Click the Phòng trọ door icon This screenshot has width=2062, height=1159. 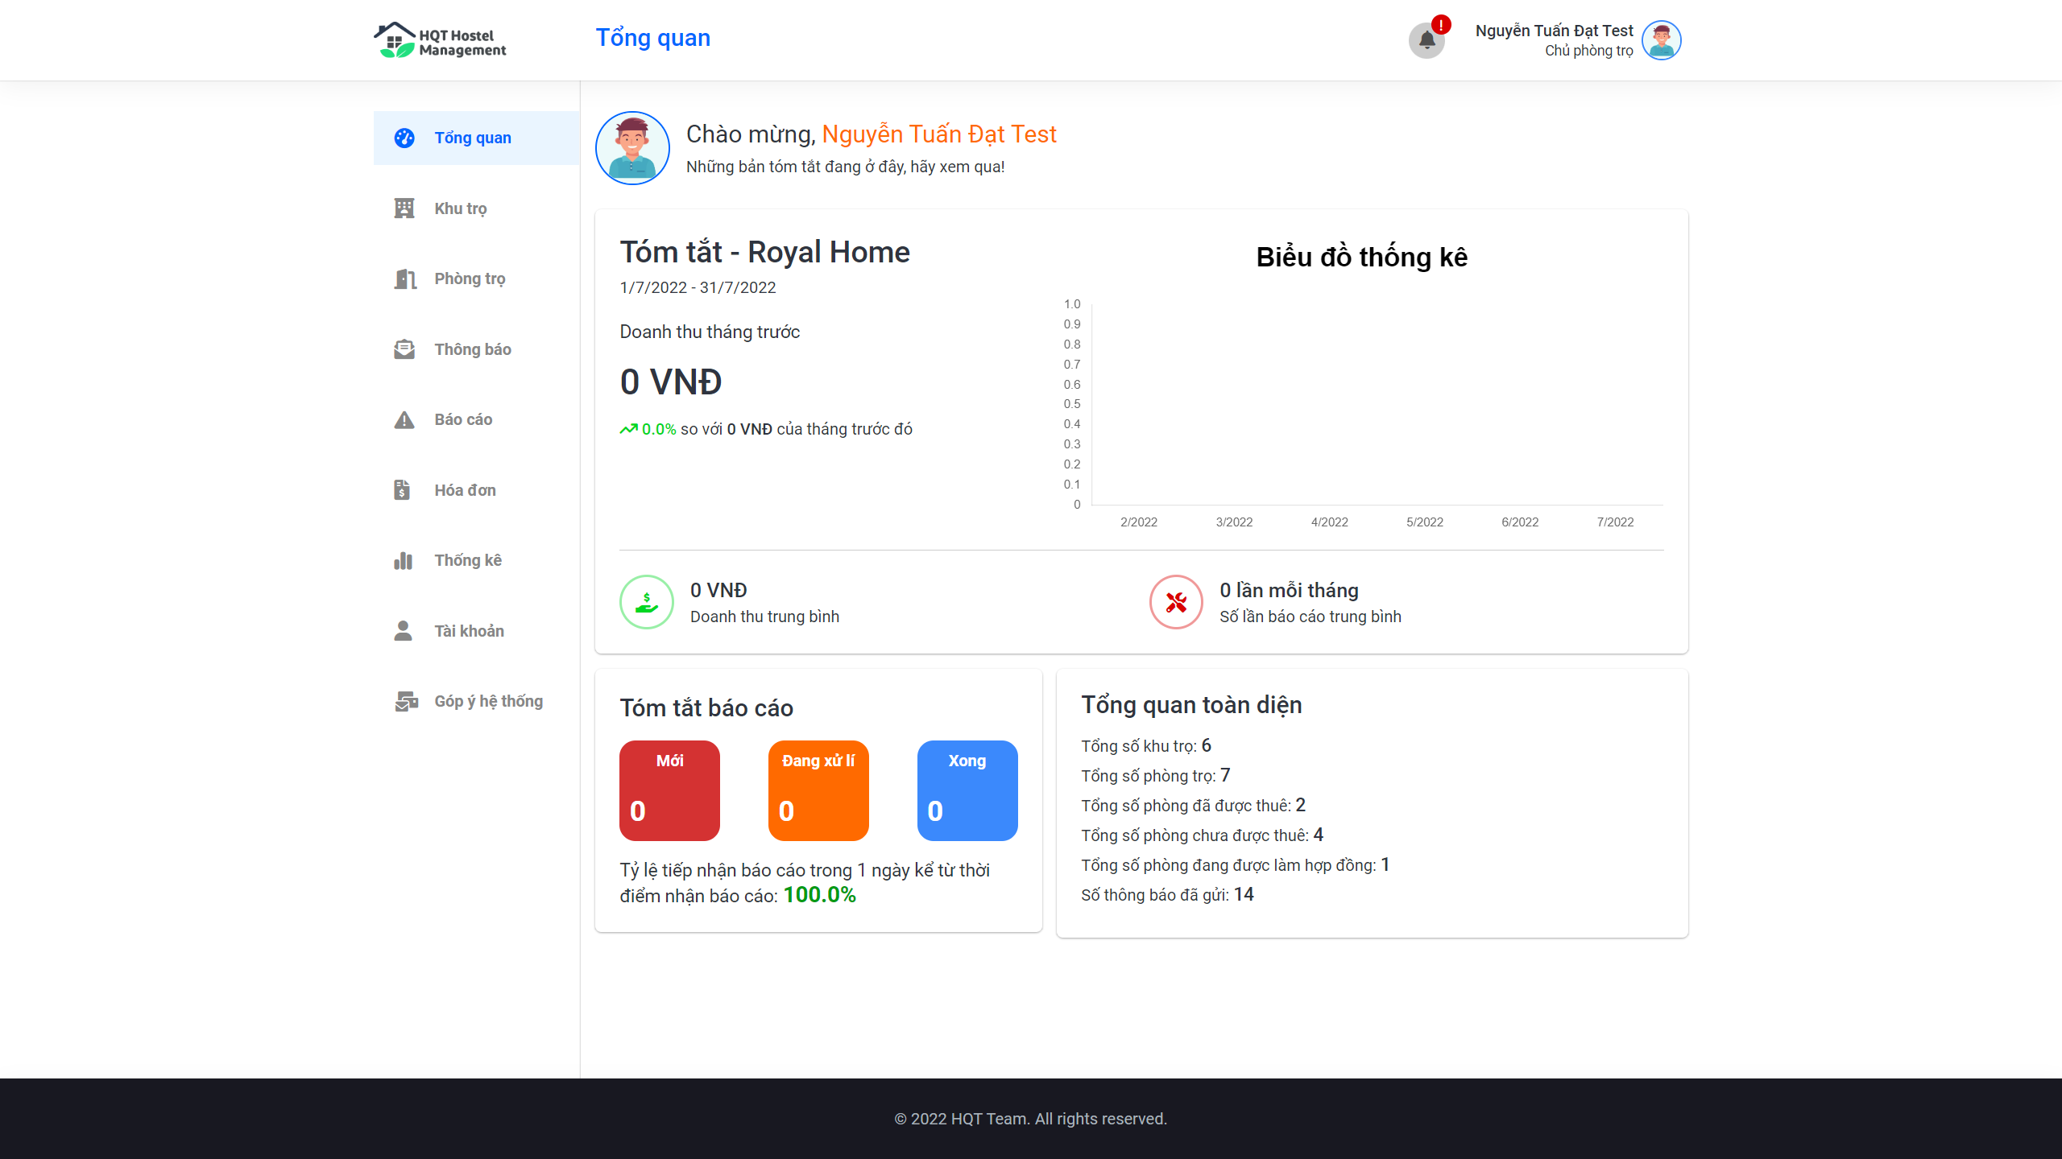pos(404,278)
